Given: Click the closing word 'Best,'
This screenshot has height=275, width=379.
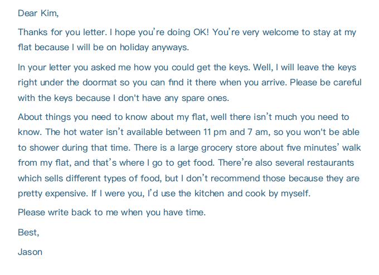Looking at the screenshot, I should tap(28, 233).
